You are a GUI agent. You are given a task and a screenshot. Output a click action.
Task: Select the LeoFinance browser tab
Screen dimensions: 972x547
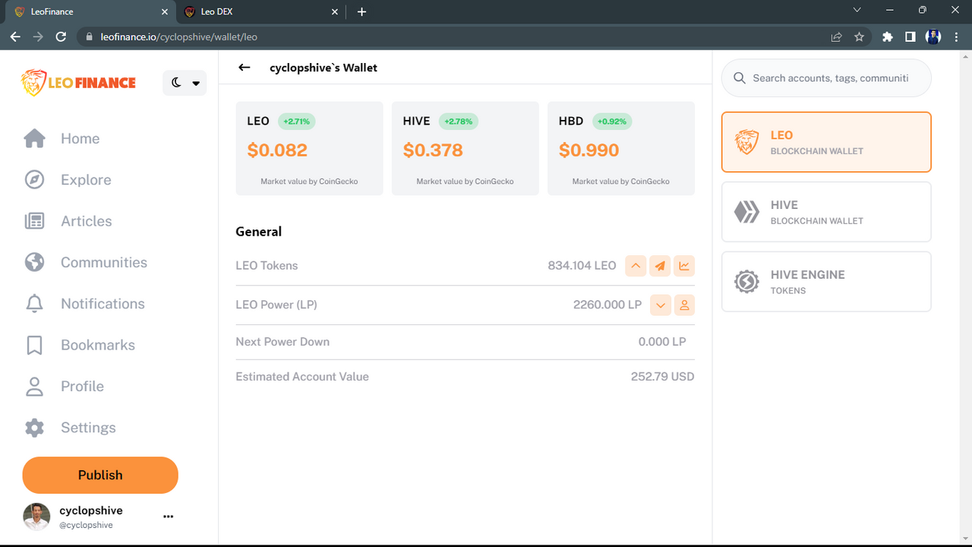point(91,11)
